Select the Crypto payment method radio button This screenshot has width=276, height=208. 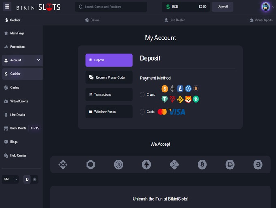(x=142, y=94)
